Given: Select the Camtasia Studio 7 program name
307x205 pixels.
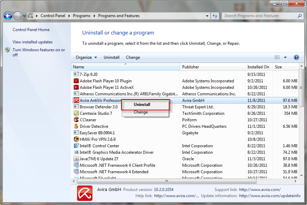Looking at the screenshot, I should pos(96,113).
